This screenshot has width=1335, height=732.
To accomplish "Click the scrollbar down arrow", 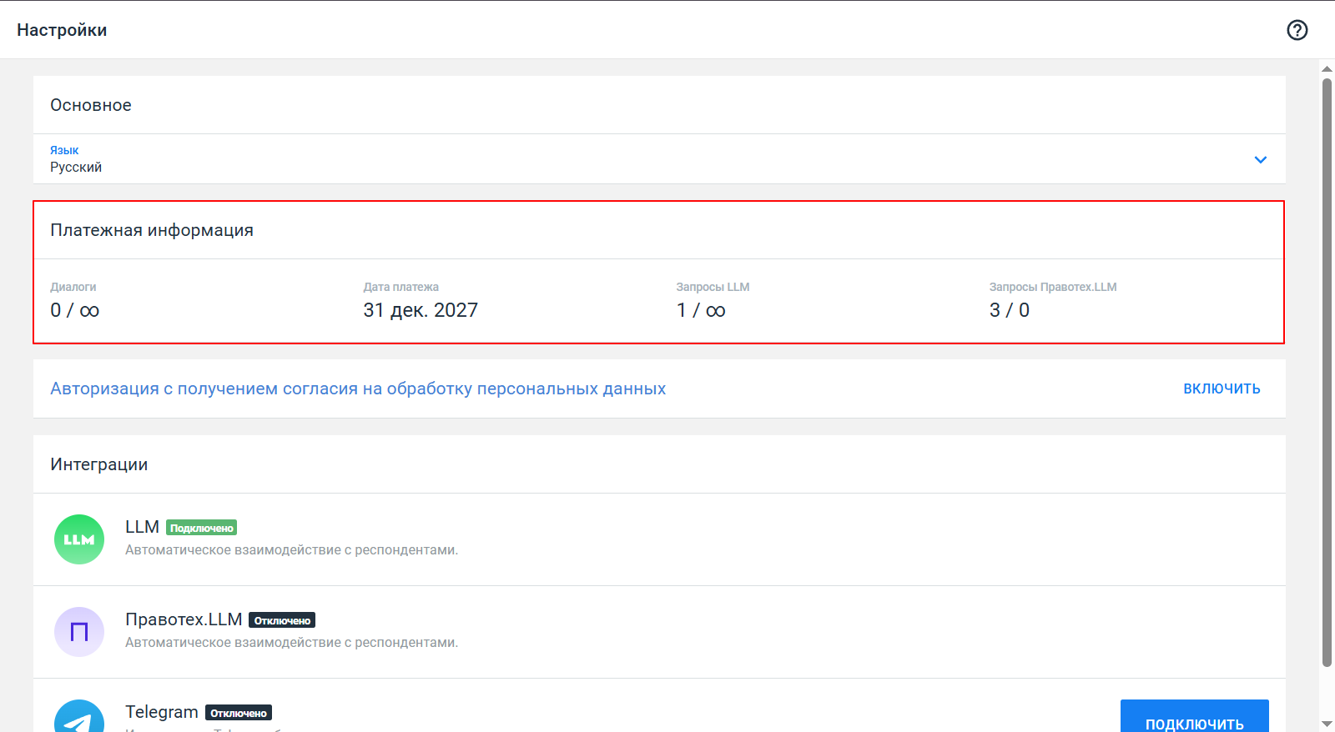I will tap(1327, 724).
